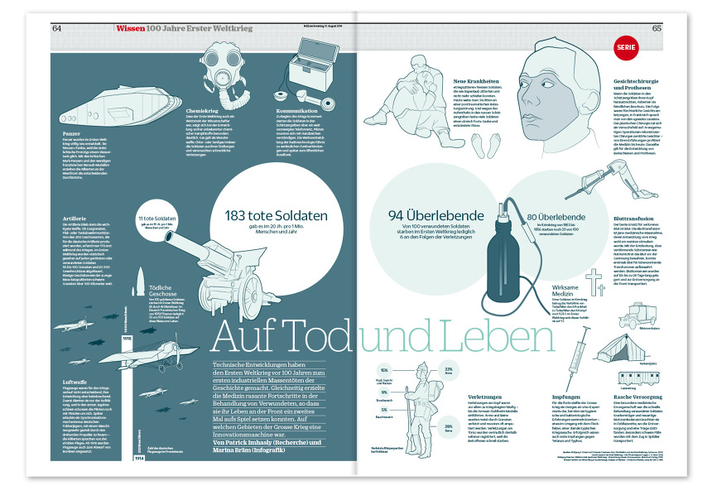
Task: Click the '94 Überlebende' figure
Action: tap(436, 215)
